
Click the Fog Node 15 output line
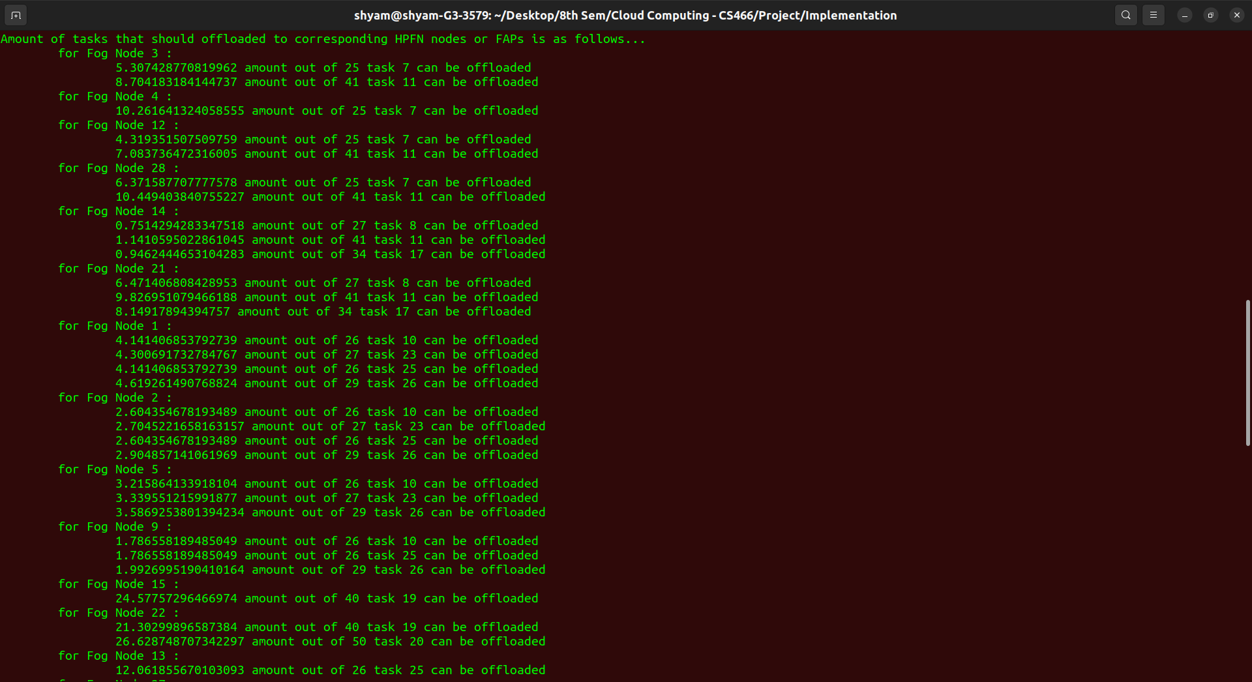(x=117, y=584)
